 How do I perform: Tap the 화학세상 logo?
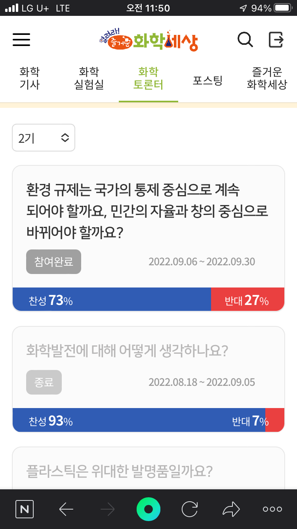pos(148,40)
